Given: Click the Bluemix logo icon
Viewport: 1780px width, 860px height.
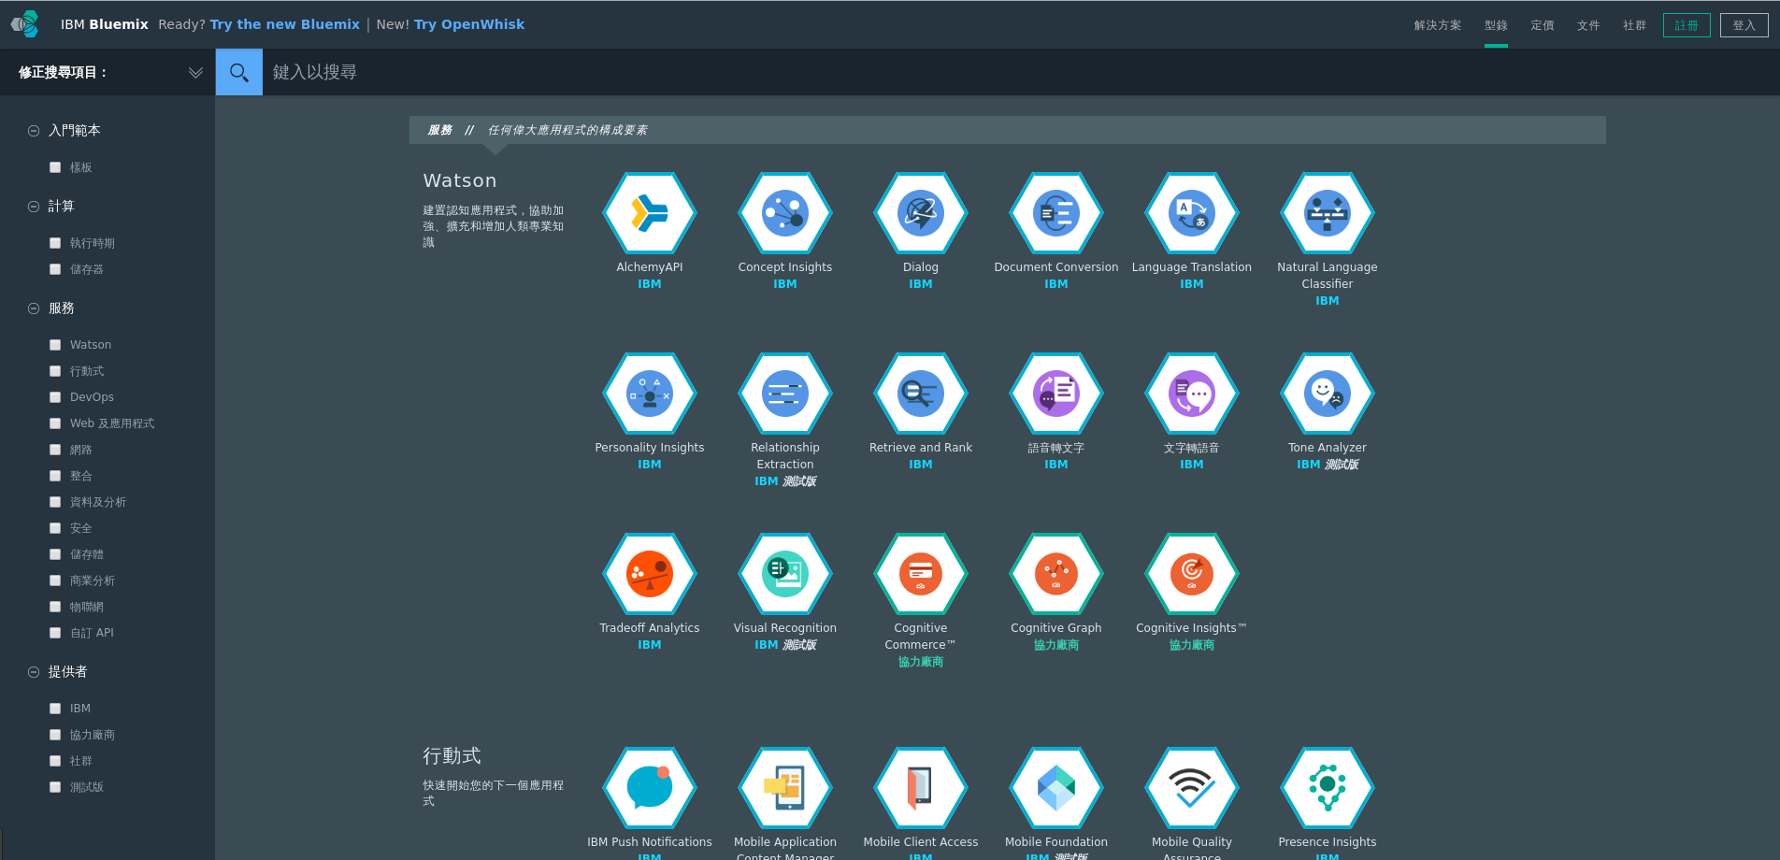Looking at the screenshot, I should pos(25,24).
